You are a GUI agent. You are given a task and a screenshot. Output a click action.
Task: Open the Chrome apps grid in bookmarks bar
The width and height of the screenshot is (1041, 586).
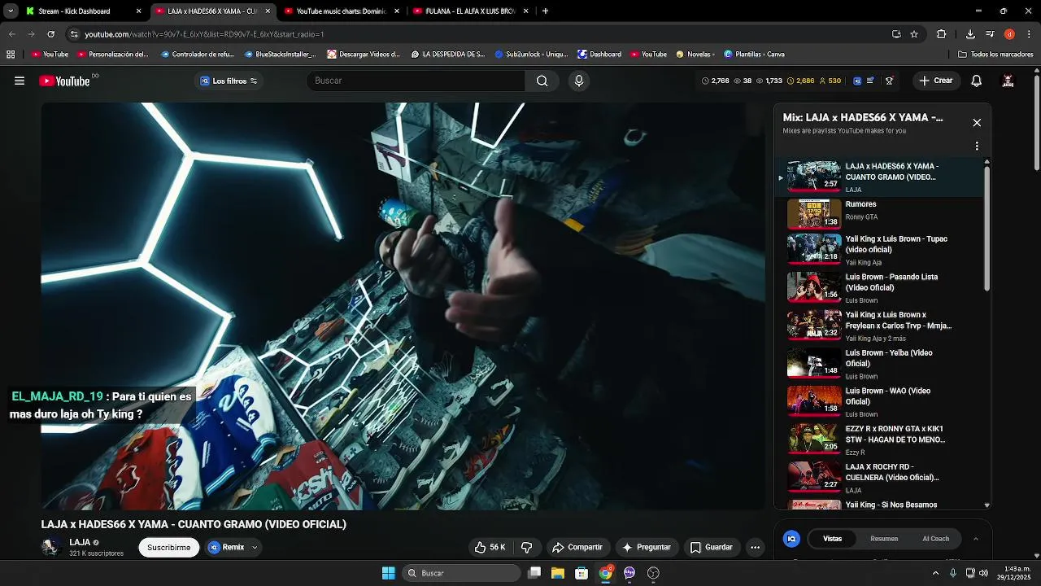pyautogui.click(x=11, y=55)
